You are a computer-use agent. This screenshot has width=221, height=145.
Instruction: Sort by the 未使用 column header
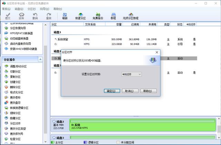[149, 24]
